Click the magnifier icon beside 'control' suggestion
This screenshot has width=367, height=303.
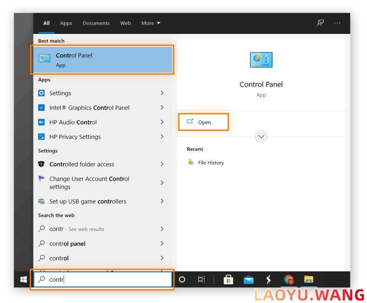(x=41, y=258)
